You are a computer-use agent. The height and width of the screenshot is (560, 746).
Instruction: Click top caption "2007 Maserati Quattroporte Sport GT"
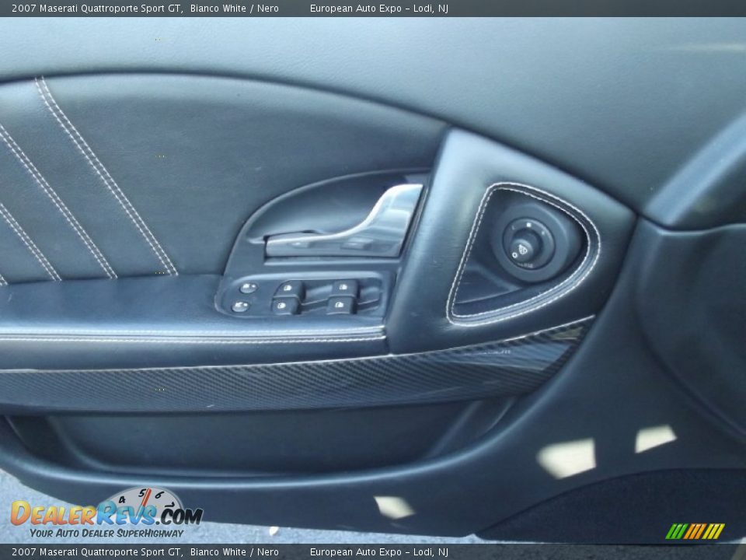coord(96,9)
